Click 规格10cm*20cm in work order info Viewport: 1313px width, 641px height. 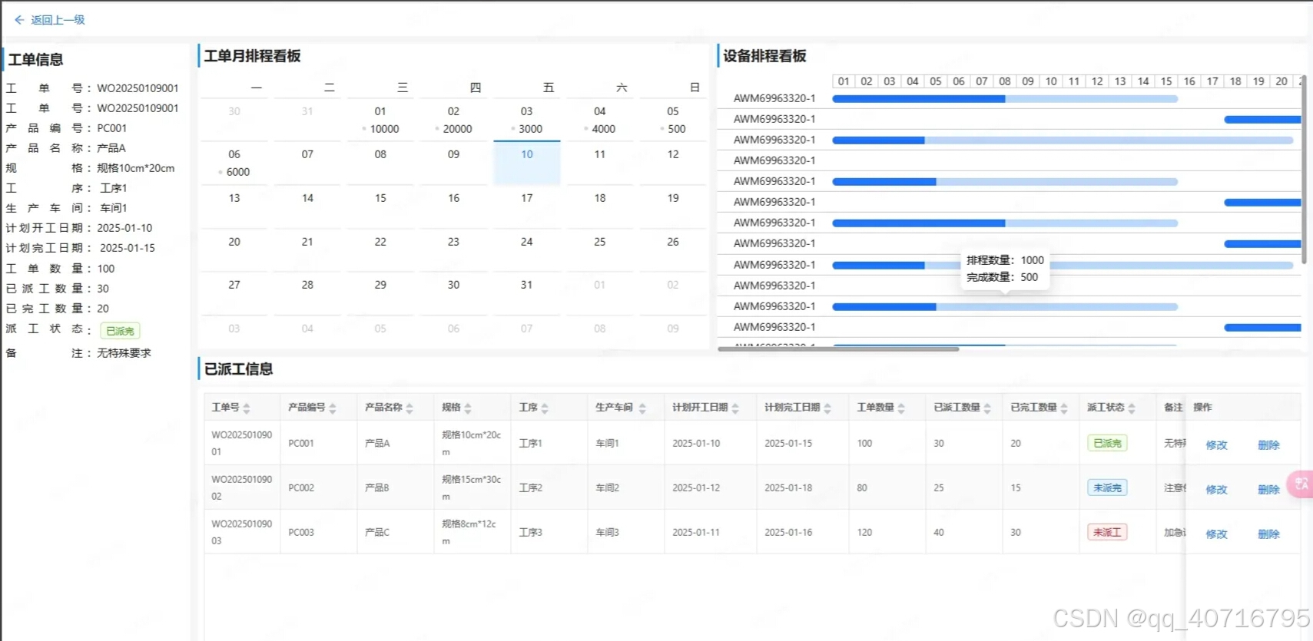coord(136,168)
